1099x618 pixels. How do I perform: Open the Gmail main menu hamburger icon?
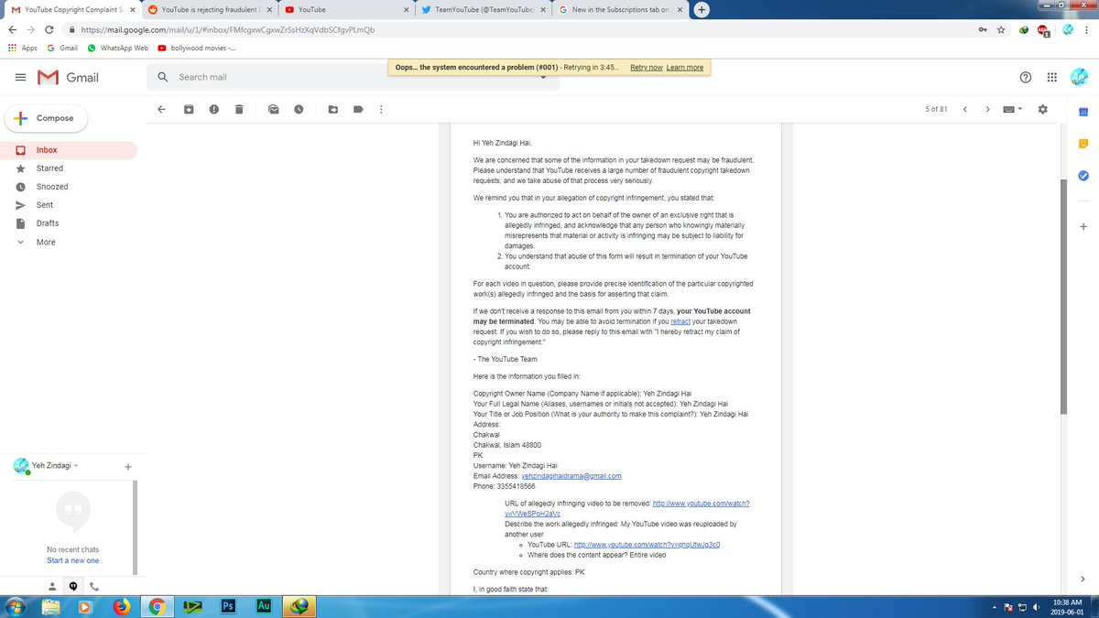point(19,78)
